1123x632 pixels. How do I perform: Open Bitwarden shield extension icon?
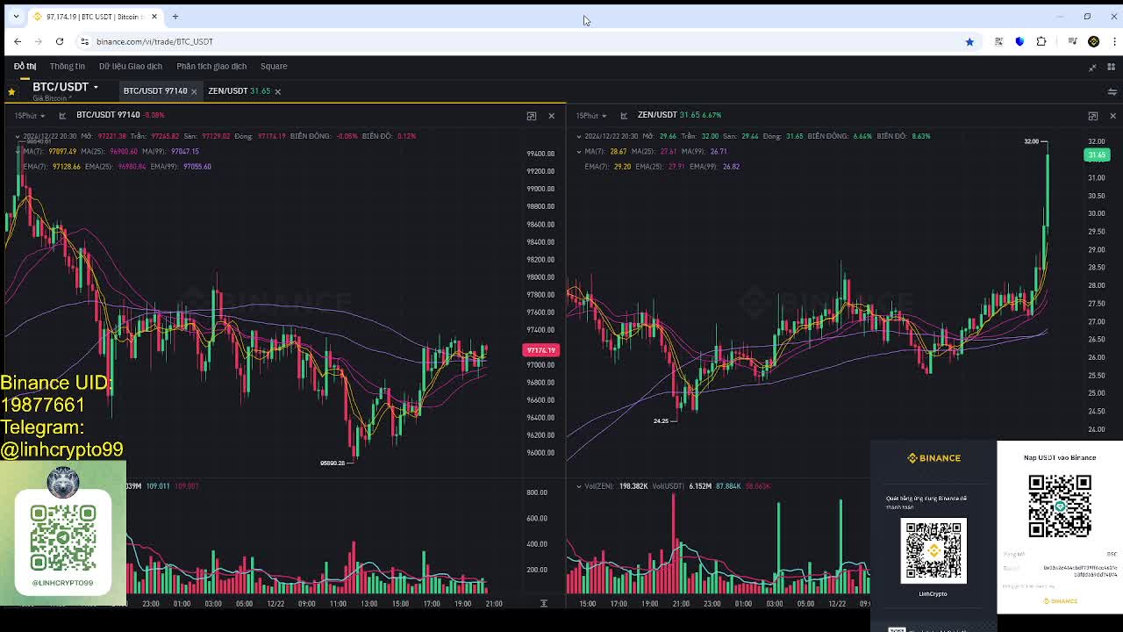pos(1019,41)
